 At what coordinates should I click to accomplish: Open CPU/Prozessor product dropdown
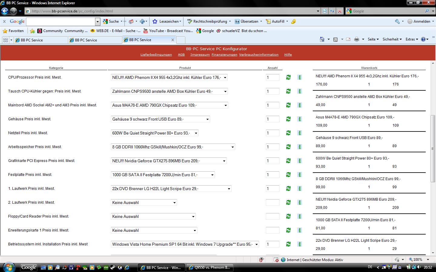169,77
